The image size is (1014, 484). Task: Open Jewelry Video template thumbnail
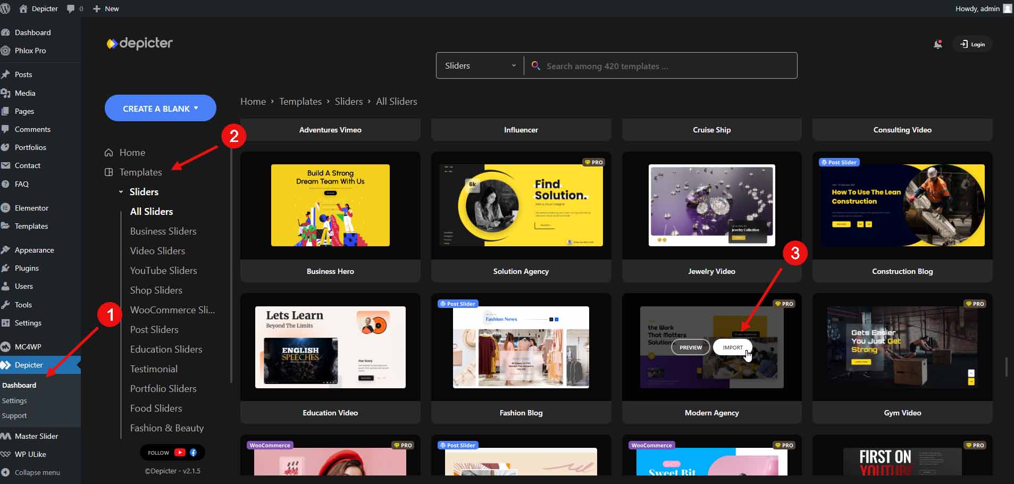(711, 205)
